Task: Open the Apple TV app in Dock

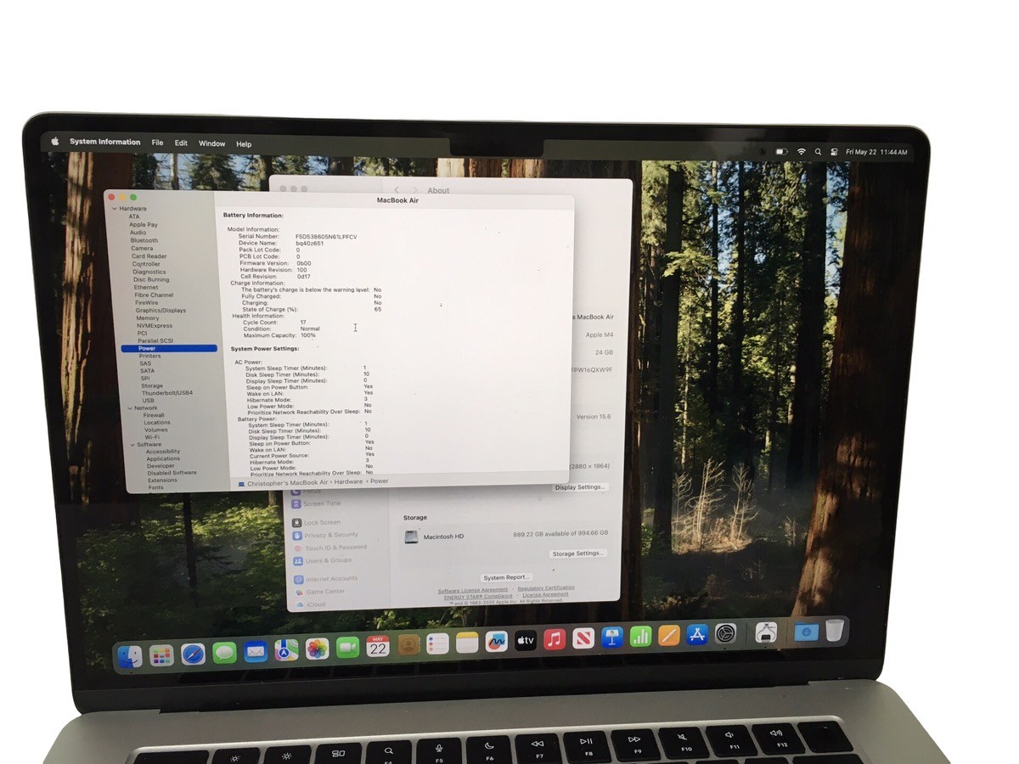Action: 525,640
